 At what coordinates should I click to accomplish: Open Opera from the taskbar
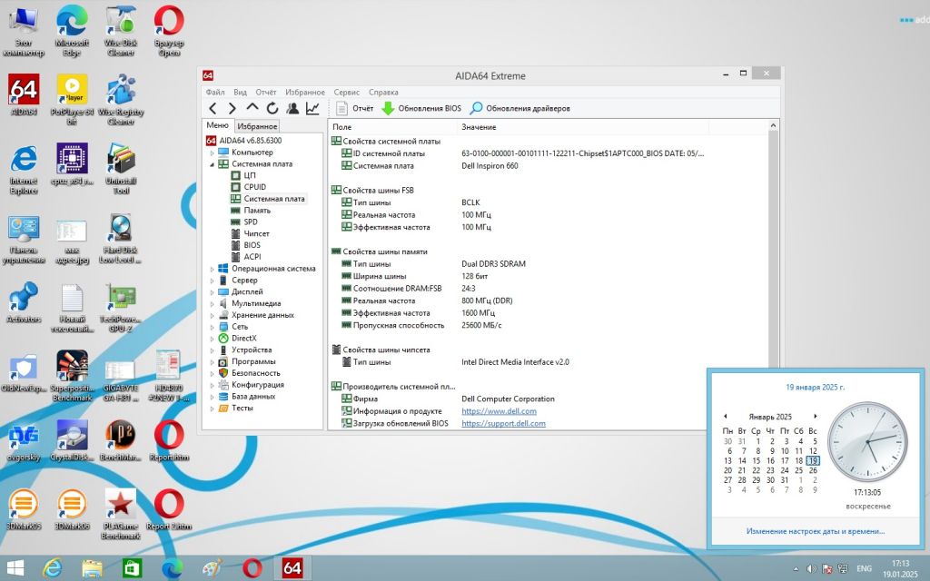pyautogui.click(x=252, y=568)
